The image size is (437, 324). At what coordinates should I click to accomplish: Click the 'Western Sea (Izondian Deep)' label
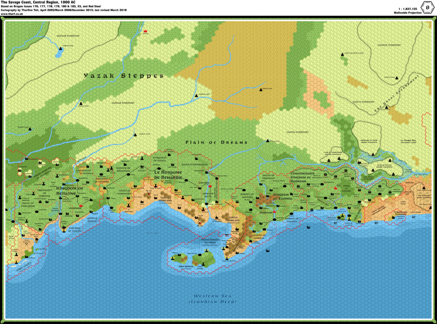pos(213,299)
